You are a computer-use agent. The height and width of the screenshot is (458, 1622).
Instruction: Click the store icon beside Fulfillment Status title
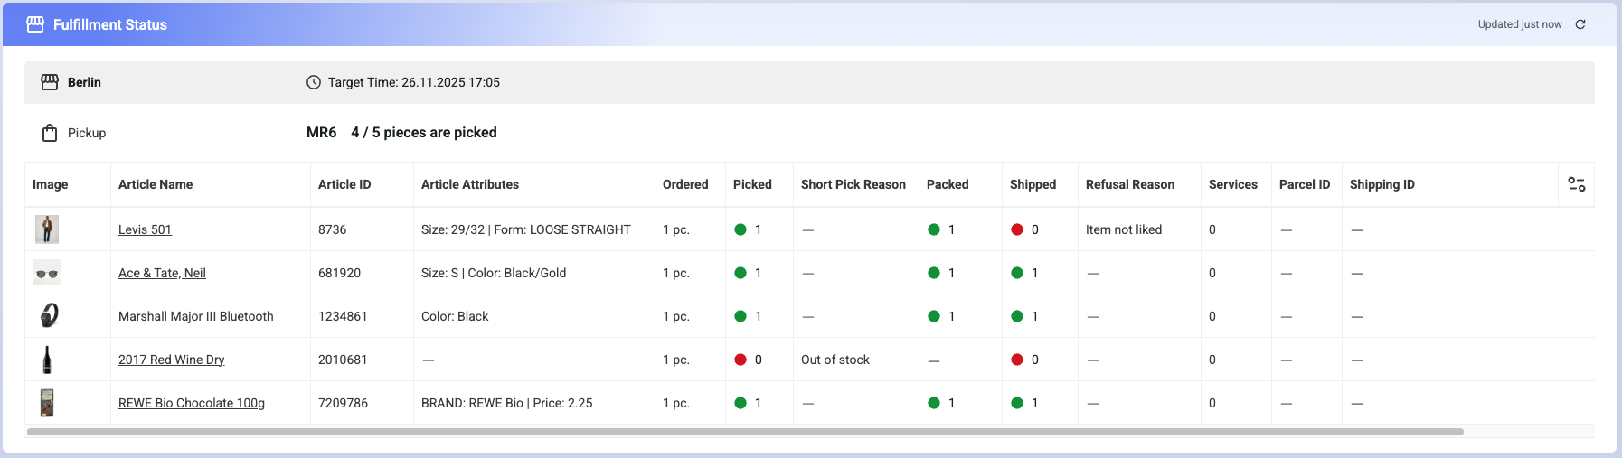[35, 24]
